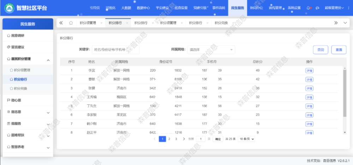
Task: Click the 莱芜区 grid cell
Action: coord(121,115)
